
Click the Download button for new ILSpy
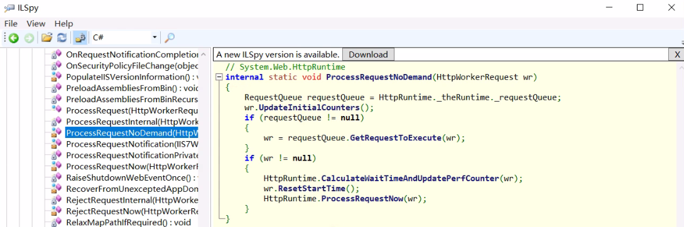tap(368, 55)
